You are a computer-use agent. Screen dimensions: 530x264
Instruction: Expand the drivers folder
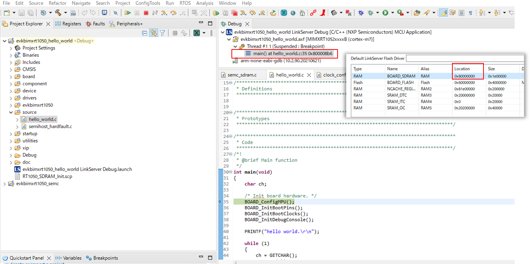click(11, 98)
